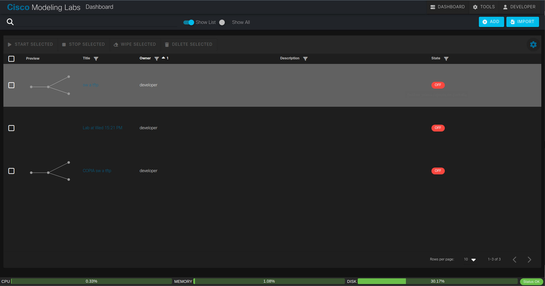Viewport: 545px width, 286px height.
Task: Open the State column filter
Action: 447,59
